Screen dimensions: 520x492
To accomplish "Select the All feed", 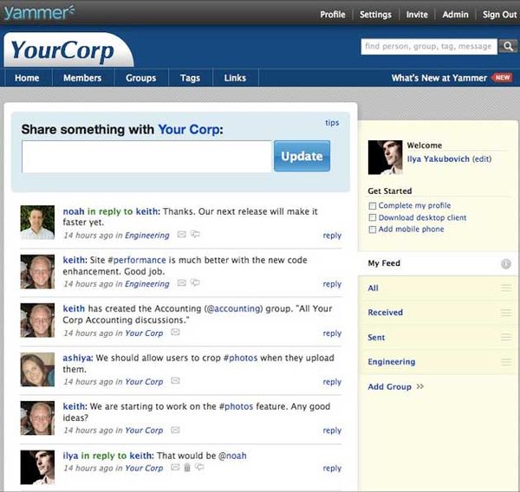I will click(373, 288).
